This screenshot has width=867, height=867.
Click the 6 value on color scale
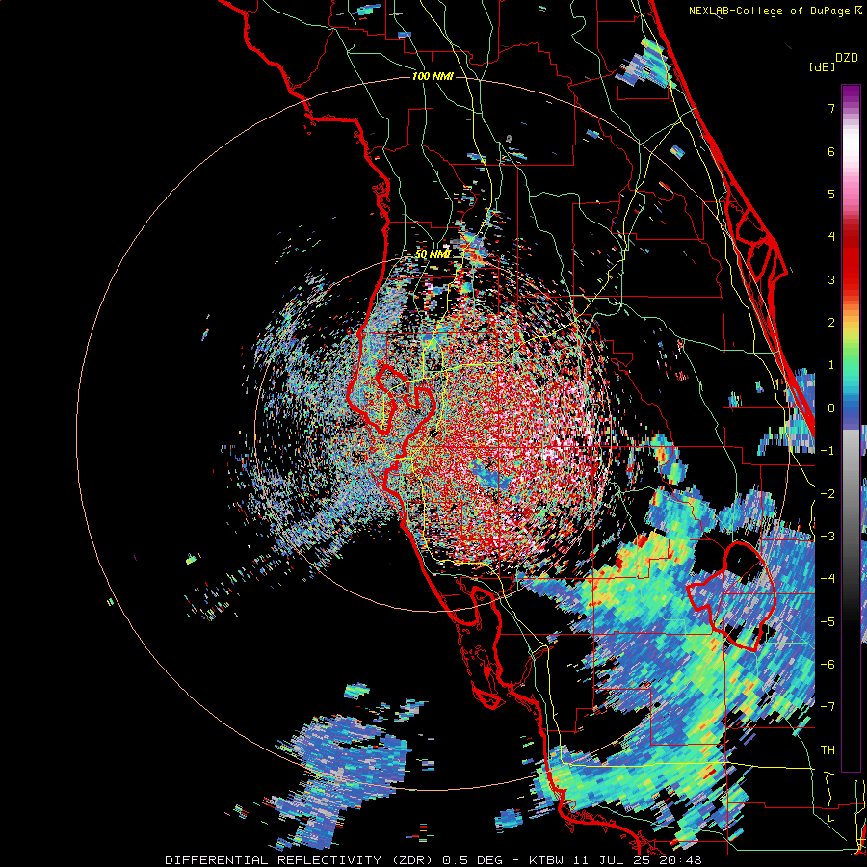831,151
